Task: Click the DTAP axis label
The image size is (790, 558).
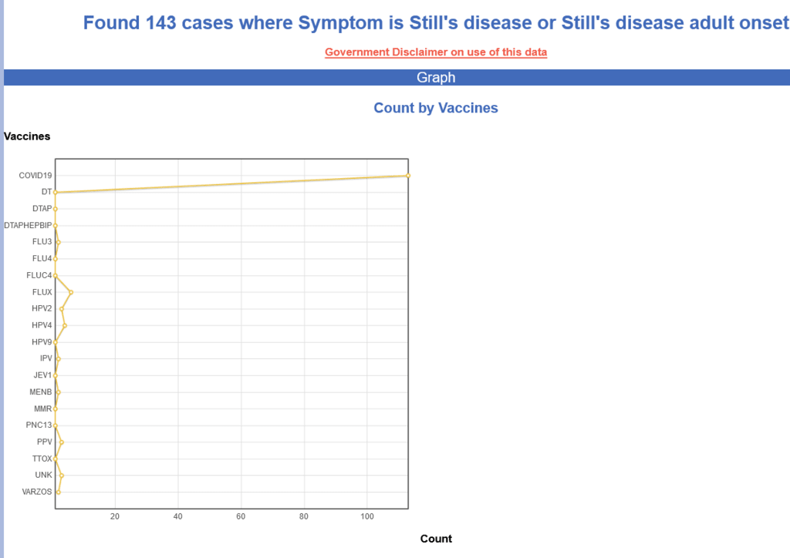Action: pos(42,209)
